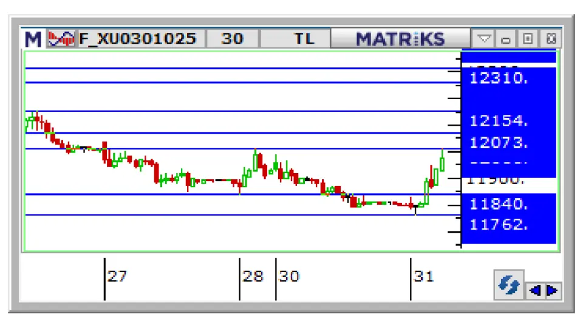Change the 30 period interval field

(232, 39)
